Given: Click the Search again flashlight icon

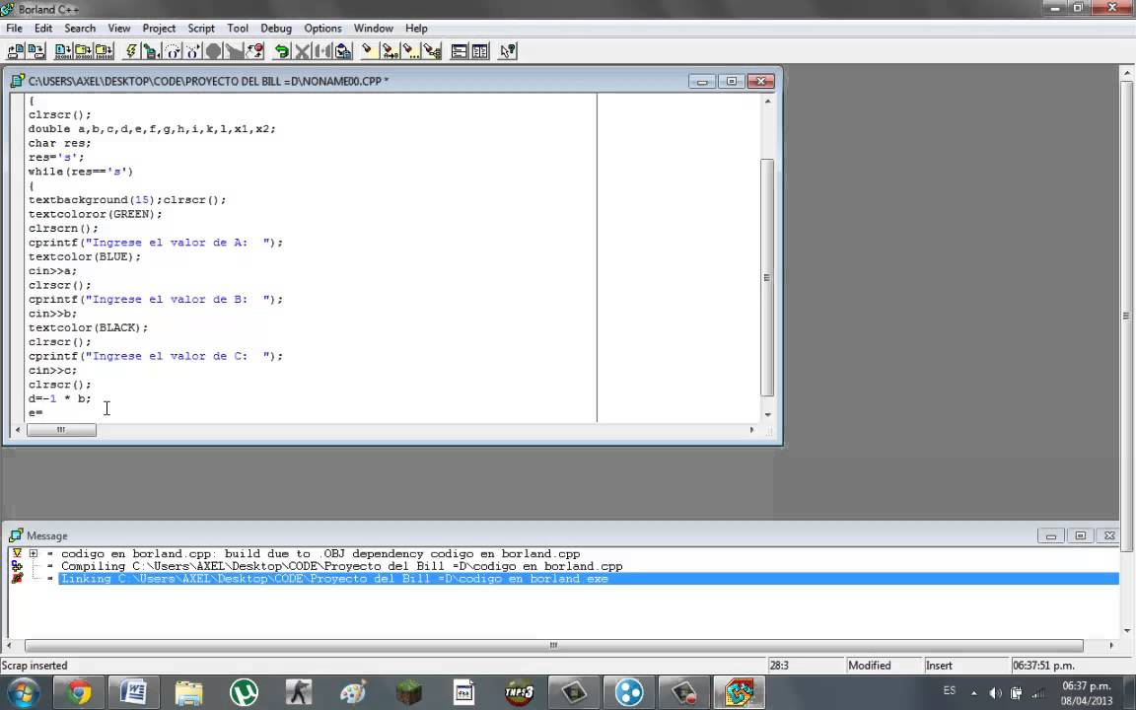Looking at the screenshot, I should tap(411, 50).
